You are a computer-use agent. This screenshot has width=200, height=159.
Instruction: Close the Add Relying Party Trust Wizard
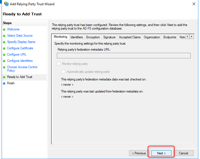pos(194,4)
